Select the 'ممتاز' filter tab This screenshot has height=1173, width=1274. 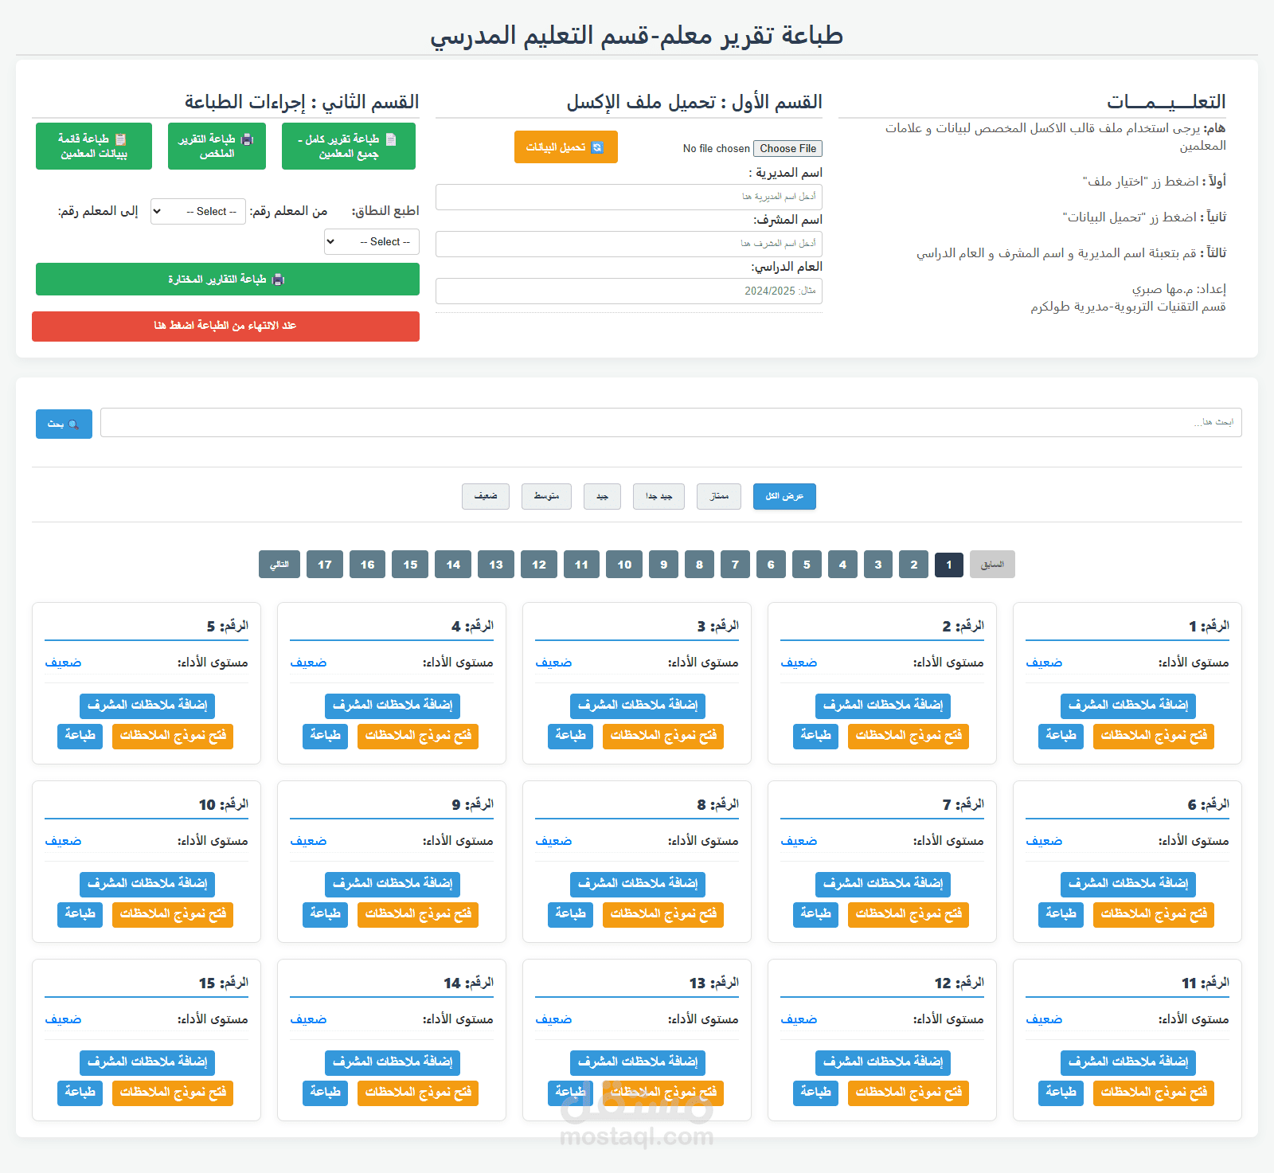click(x=719, y=496)
